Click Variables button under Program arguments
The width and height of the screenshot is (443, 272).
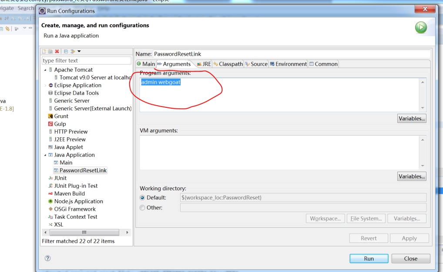pyautogui.click(x=412, y=119)
